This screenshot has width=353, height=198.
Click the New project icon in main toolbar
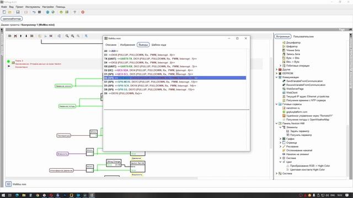click(4, 12)
